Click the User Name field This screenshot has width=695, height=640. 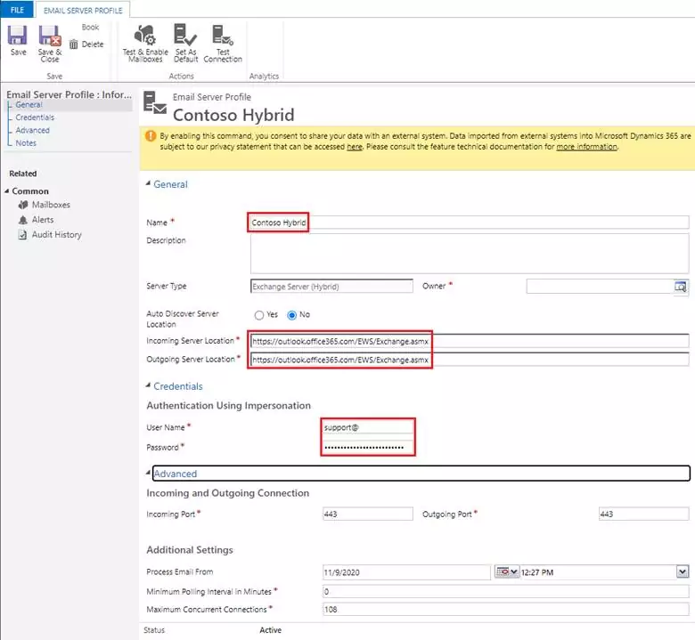tap(367, 427)
